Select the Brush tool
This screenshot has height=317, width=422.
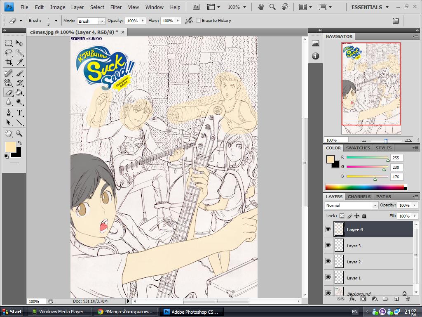(x=19, y=73)
